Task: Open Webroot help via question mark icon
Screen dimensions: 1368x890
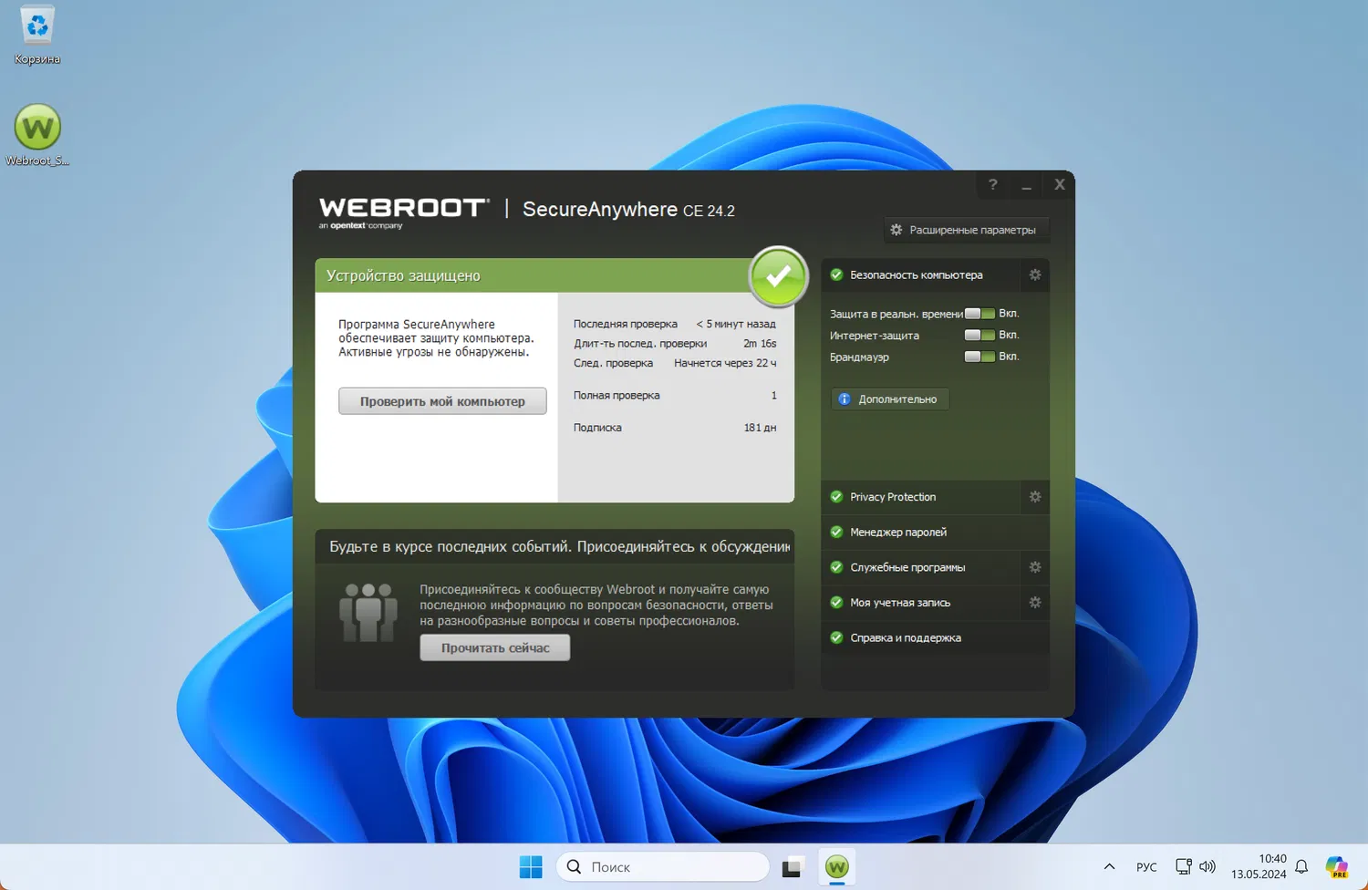Action: click(992, 184)
